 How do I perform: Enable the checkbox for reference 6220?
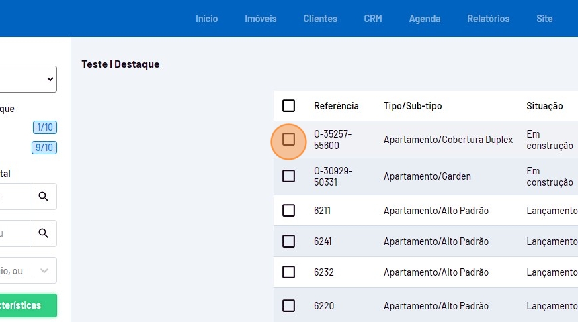click(288, 306)
